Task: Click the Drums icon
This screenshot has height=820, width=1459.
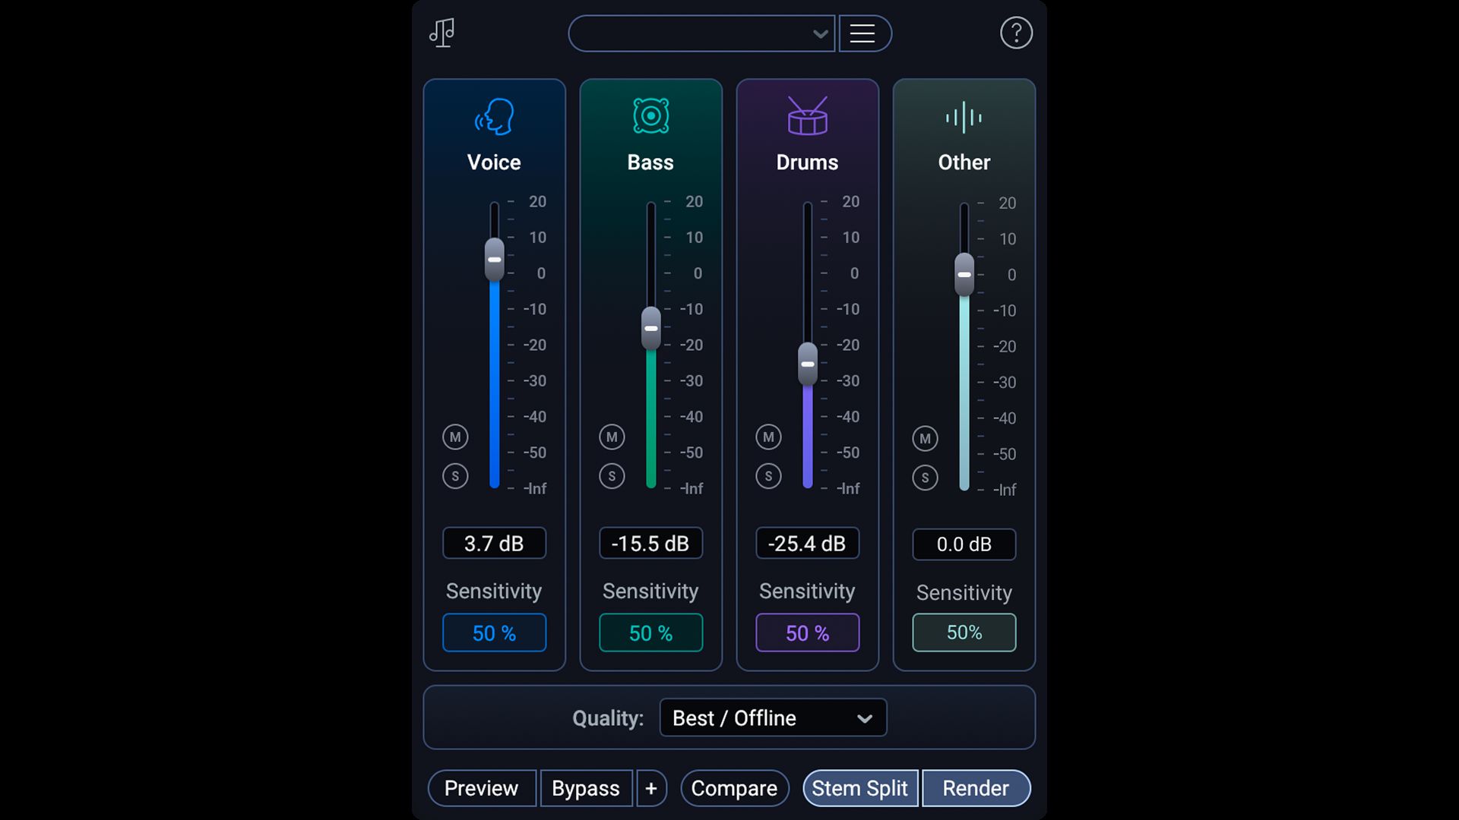Action: pos(807,116)
